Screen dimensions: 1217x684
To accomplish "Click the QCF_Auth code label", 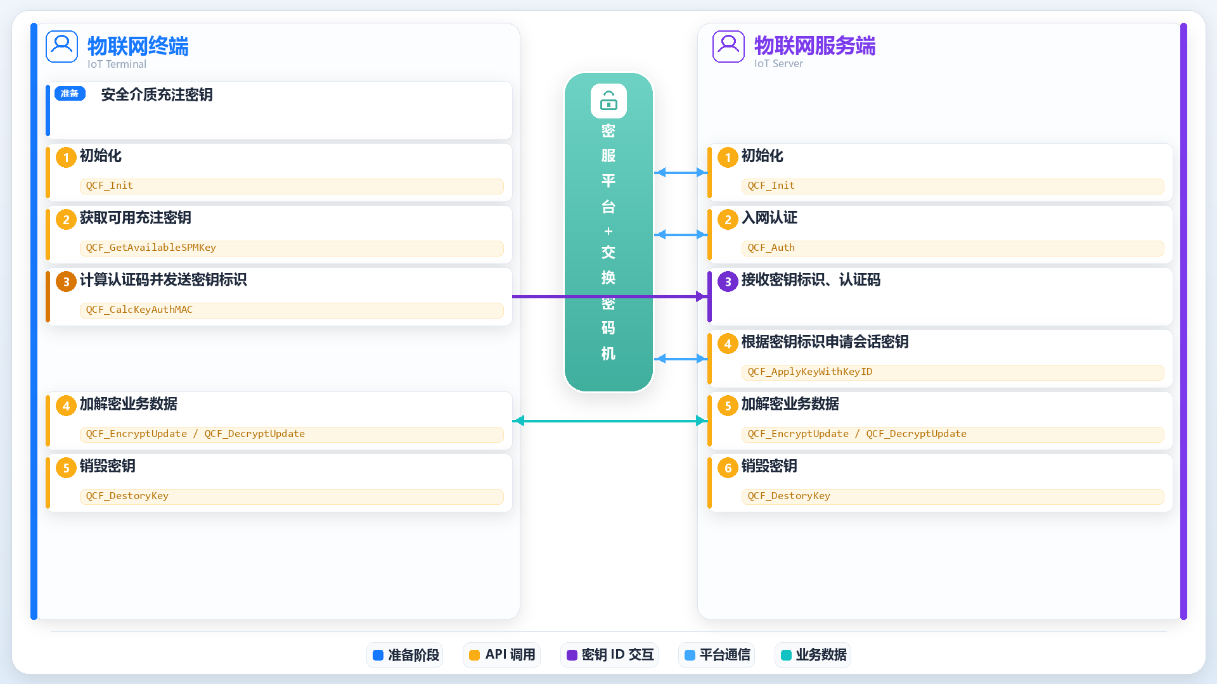I will coord(953,248).
